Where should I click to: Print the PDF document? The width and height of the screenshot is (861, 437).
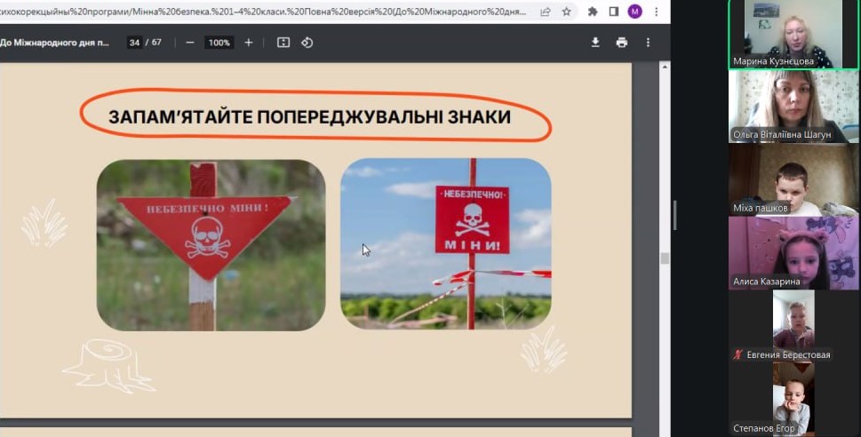622,43
